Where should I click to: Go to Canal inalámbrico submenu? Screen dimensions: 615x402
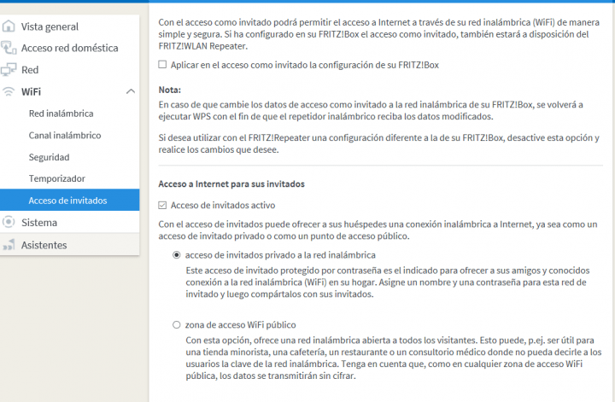(65, 135)
